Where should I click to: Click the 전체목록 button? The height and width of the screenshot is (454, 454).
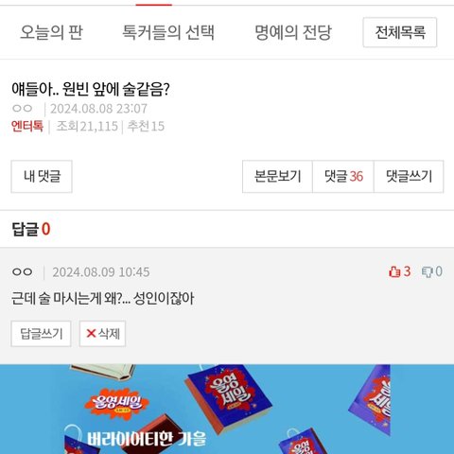[400, 32]
